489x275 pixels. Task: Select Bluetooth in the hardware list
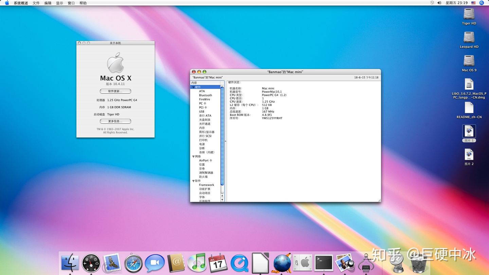205,95
